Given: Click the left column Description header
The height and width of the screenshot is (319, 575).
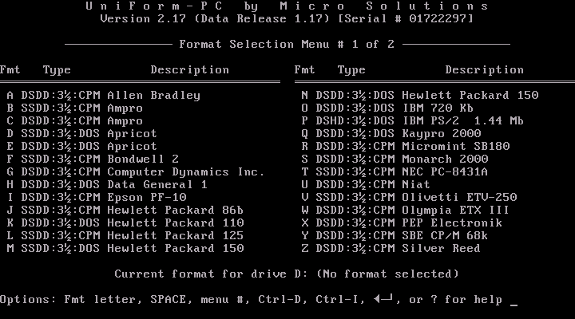Looking at the screenshot, I should tap(189, 69).
